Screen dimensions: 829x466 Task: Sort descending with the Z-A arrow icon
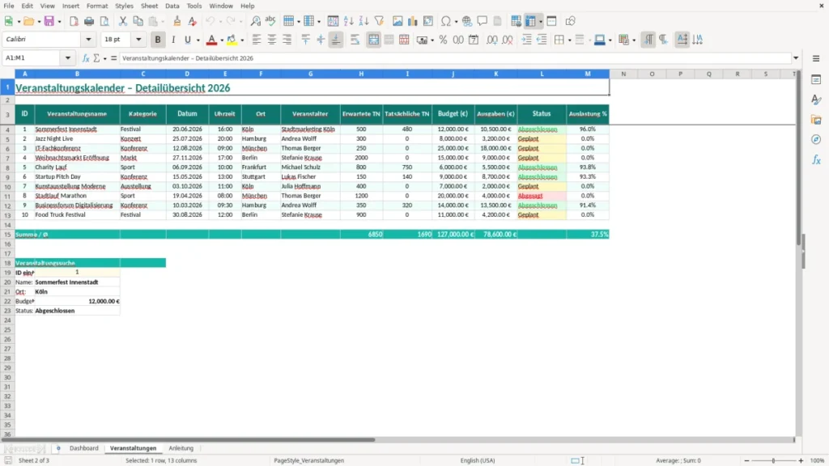click(363, 21)
